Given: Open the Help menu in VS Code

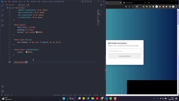Looking at the screenshot, I should 39,1.
